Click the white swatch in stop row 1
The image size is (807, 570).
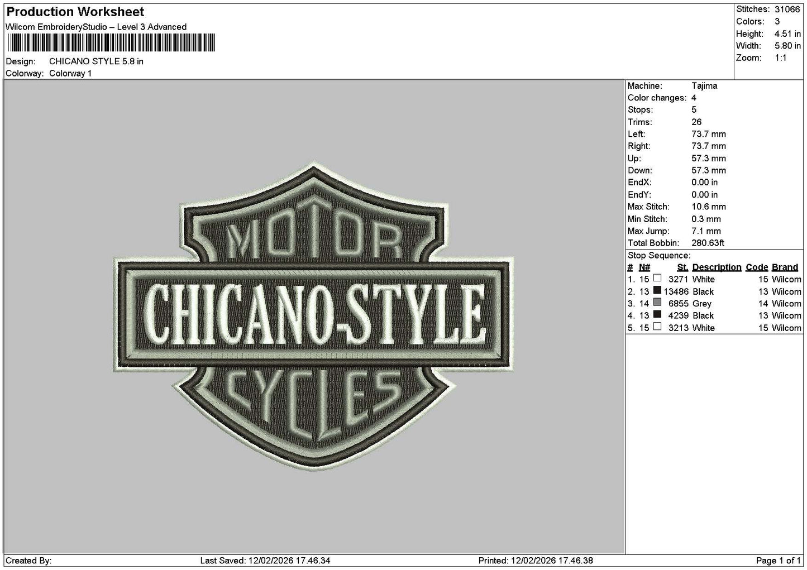[x=657, y=278]
